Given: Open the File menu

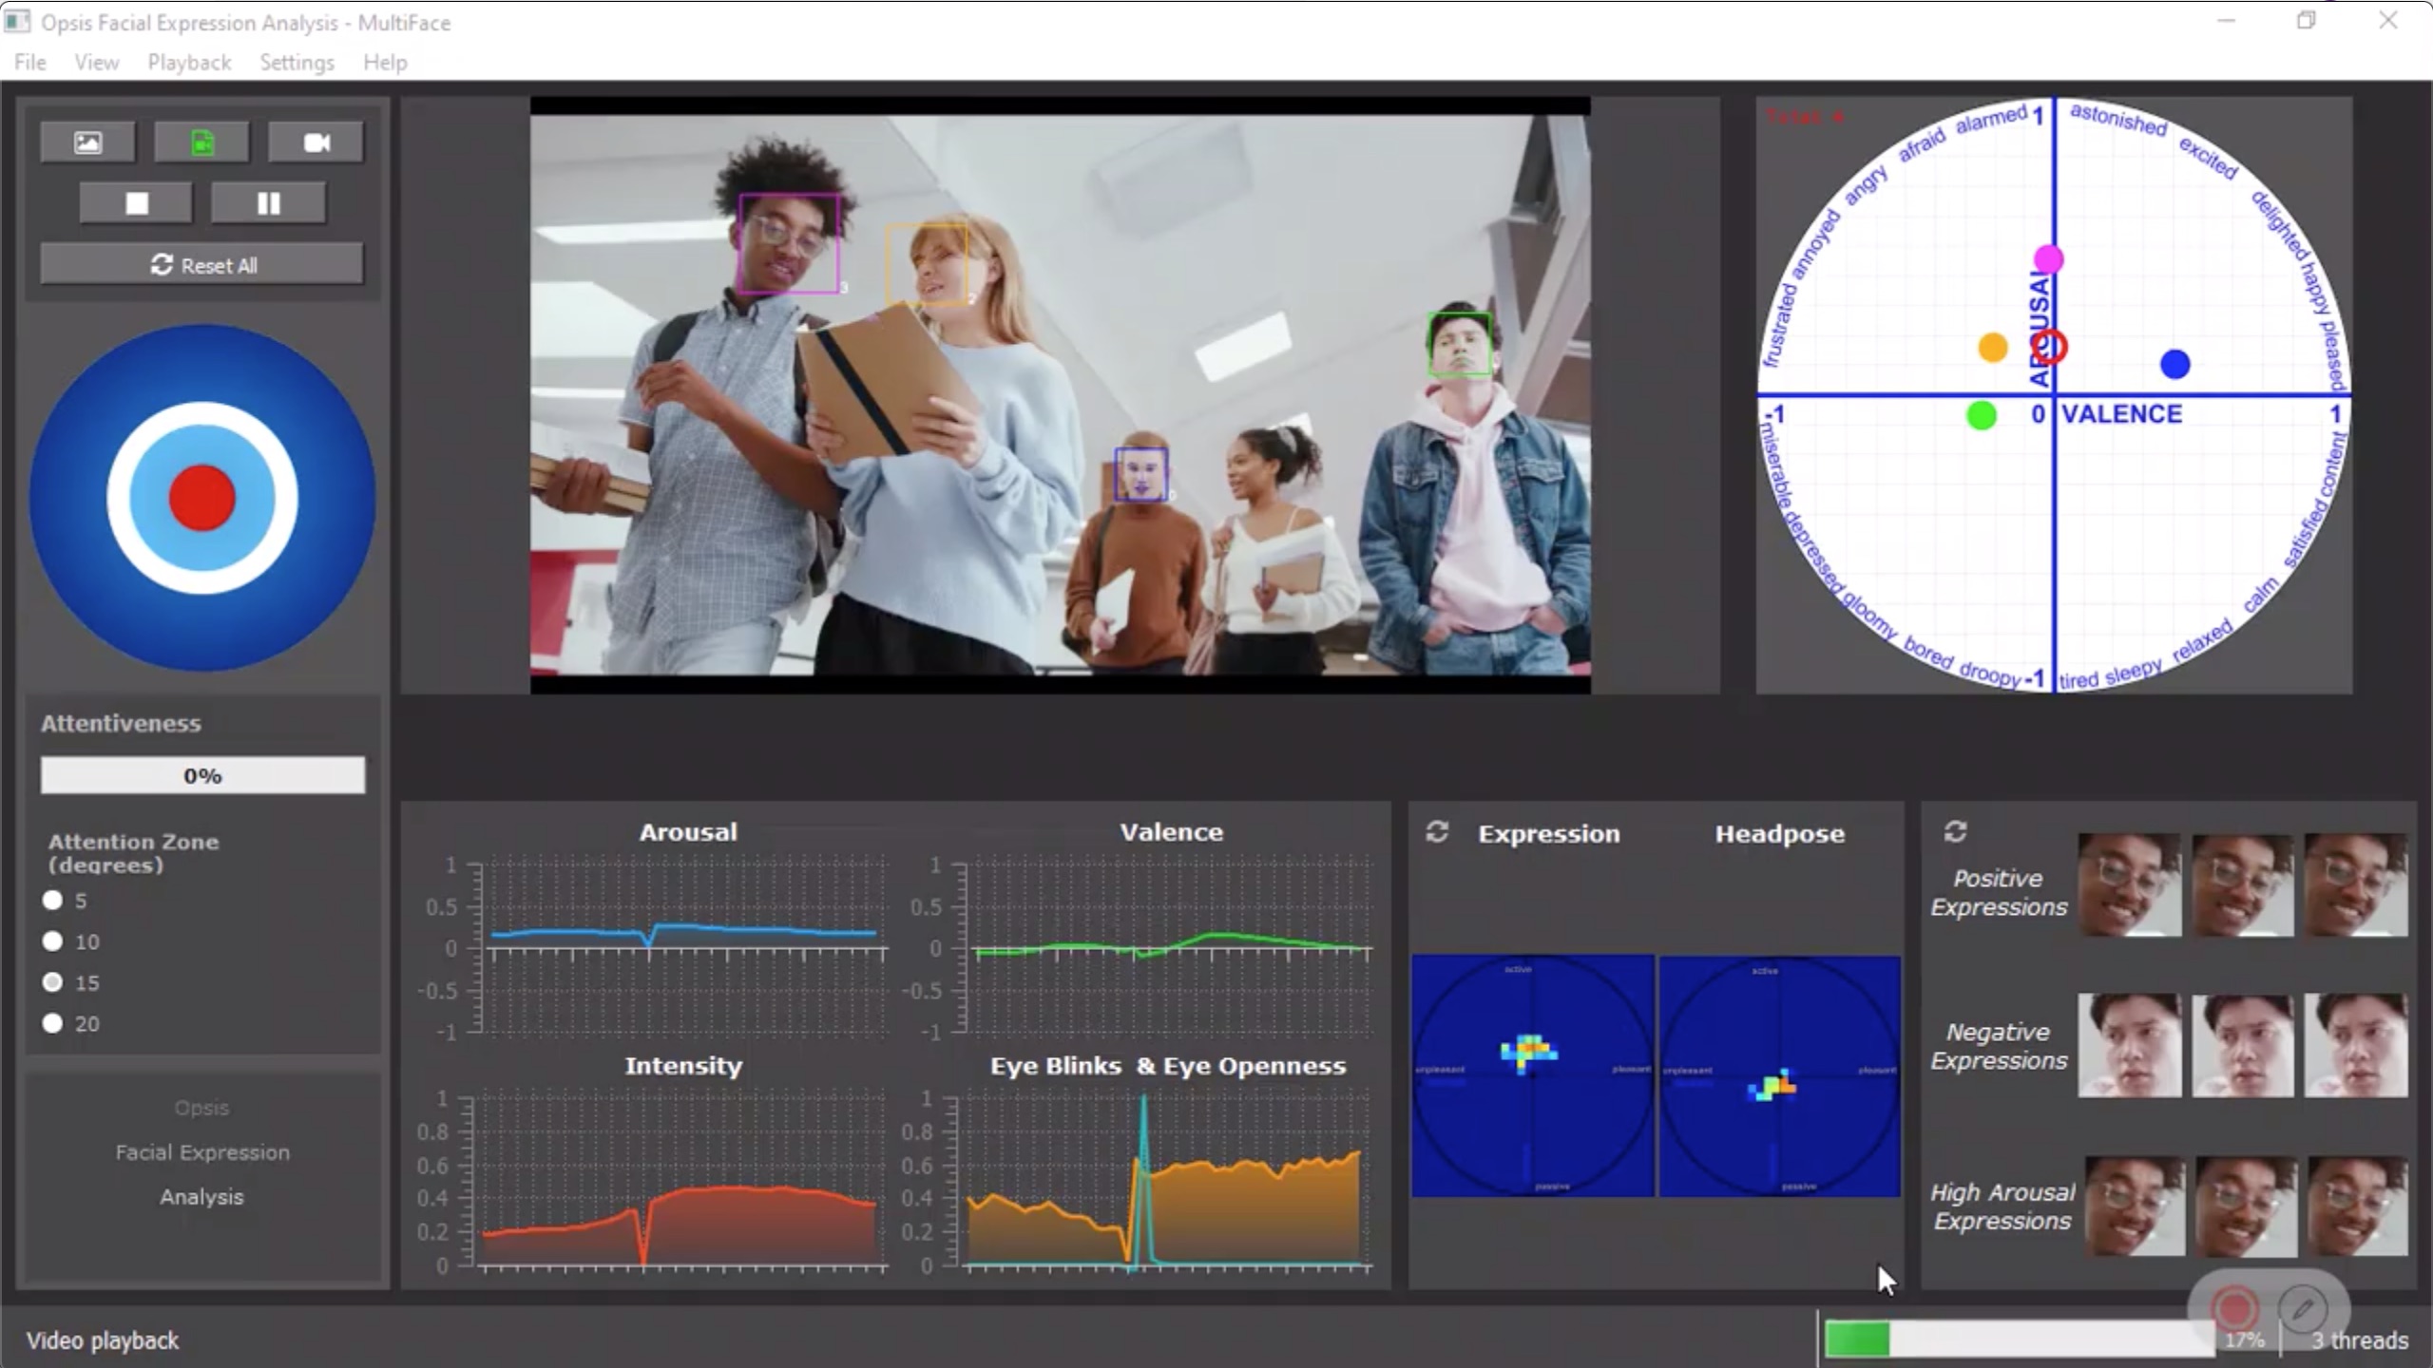Looking at the screenshot, I should click(29, 62).
